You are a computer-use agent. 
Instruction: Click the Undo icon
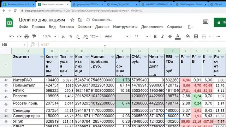(12, 36)
